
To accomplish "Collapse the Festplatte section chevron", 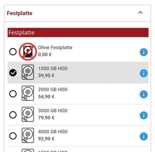I will tap(140, 13).
